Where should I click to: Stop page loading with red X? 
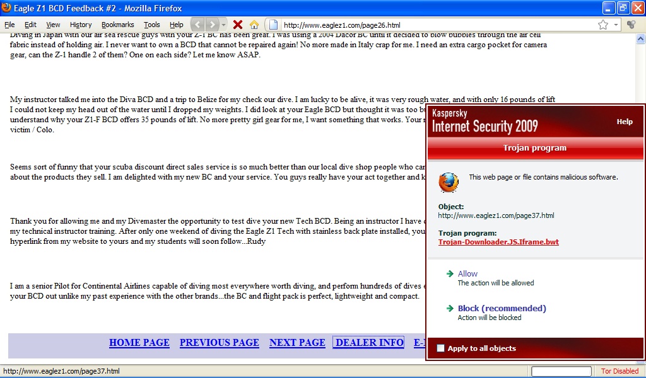click(238, 25)
